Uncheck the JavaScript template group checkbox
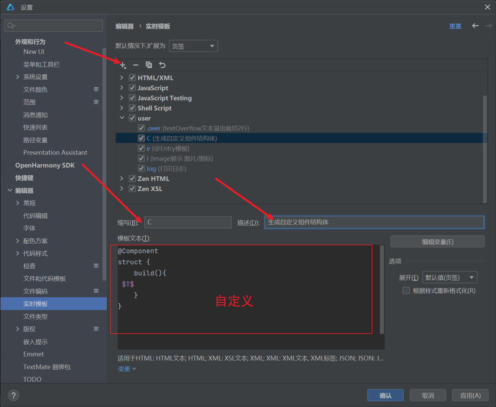Screen dimensions: 496x407 pos(132,88)
